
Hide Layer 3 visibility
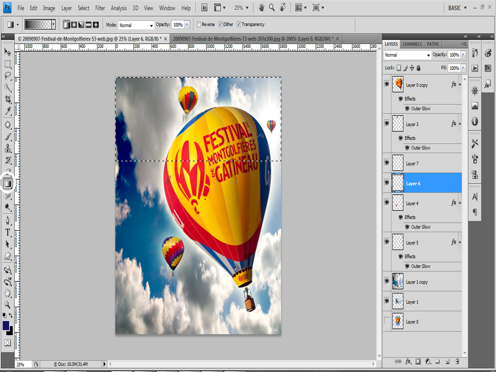tap(387, 123)
